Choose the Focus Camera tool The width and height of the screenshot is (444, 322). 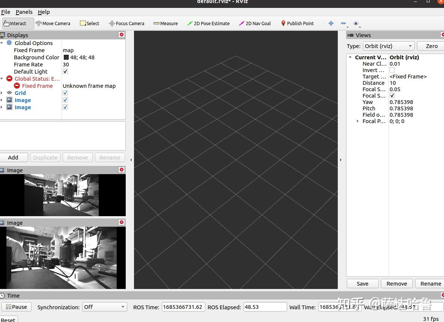tap(126, 23)
